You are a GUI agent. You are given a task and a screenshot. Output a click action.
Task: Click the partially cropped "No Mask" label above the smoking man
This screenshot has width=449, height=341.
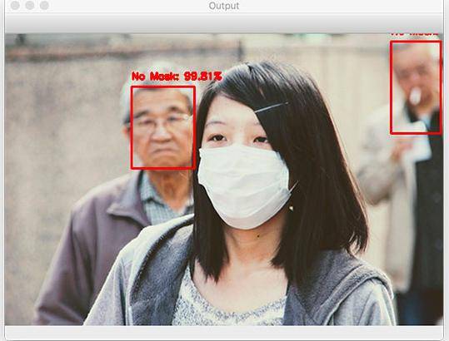point(415,34)
